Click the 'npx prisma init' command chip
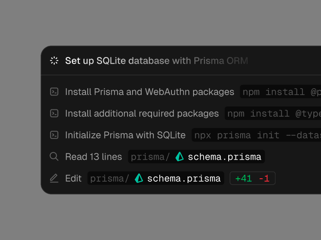321x240 pixels. coord(257,135)
